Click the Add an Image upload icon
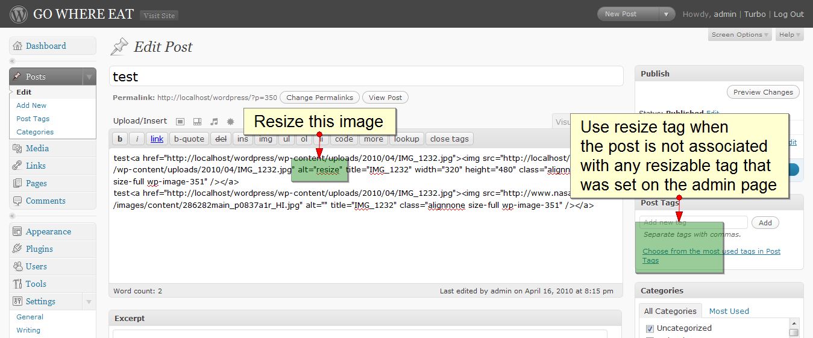This screenshot has width=813, height=338. pyautogui.click(x=180, y=121)
